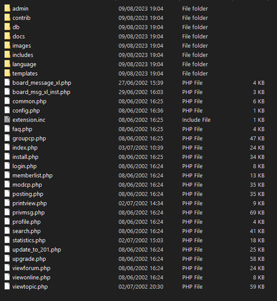Click the statistics.php file icon
The width and height of the screenshot is (277, 301).
(x=7, y=240)
